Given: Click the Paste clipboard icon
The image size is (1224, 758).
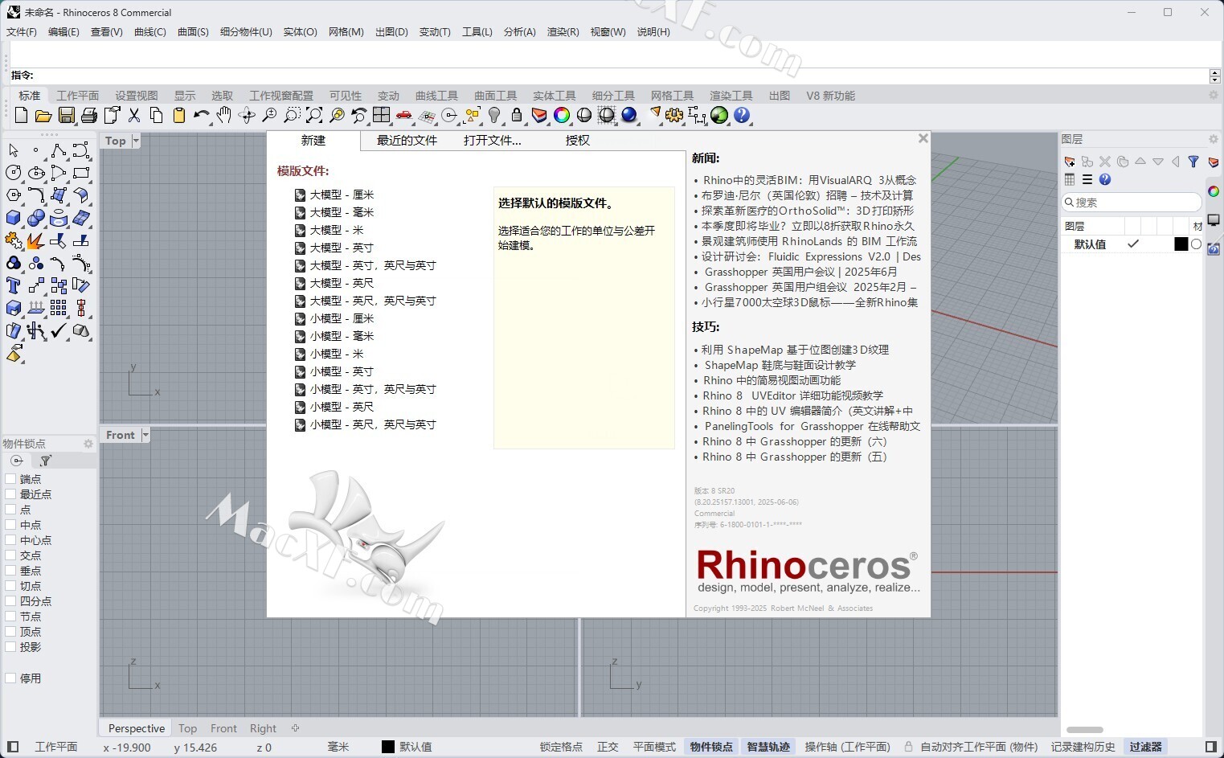Looking at the screenshot, I should (178, 115).
